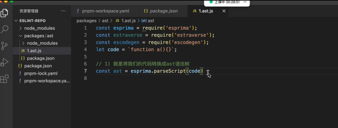This screenshot has width=338, height=128.
Task: Collapse the ESLINT-REPO root folder
Action: [17, 21]
